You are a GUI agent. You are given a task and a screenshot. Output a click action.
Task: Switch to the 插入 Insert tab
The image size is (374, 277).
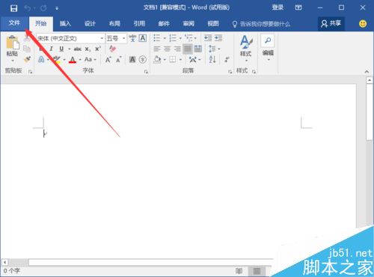point(65,24)
